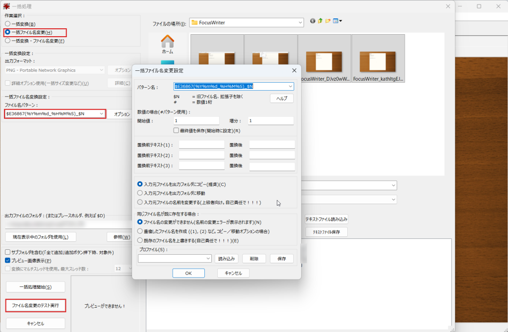Expand the ファイル名パターン dropdown in batch window

[x=101, y=114]
